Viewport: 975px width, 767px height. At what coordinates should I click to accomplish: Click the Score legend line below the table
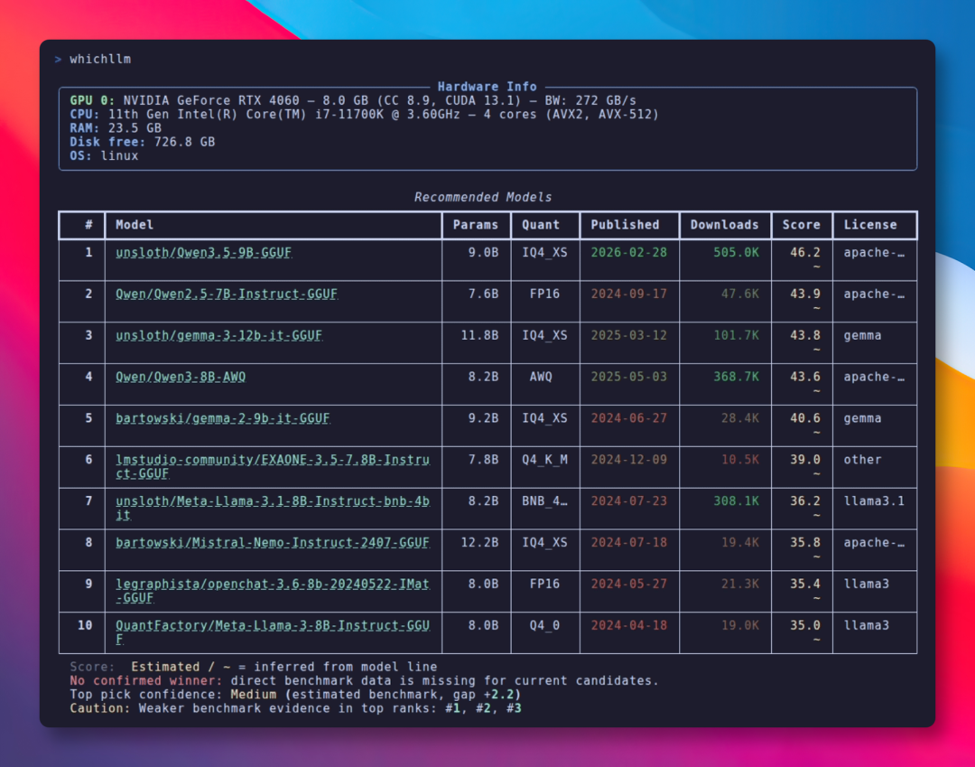[x=253, y=667]
